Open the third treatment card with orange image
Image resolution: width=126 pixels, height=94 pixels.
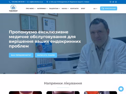[101, 92]
